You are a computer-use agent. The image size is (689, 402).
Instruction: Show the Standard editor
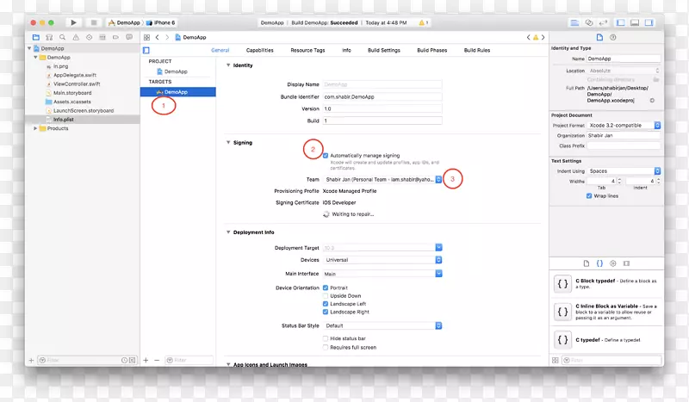pos(574,22)
